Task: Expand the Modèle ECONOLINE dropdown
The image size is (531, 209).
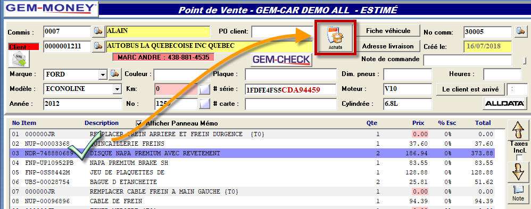Action: tap(117, 89)
